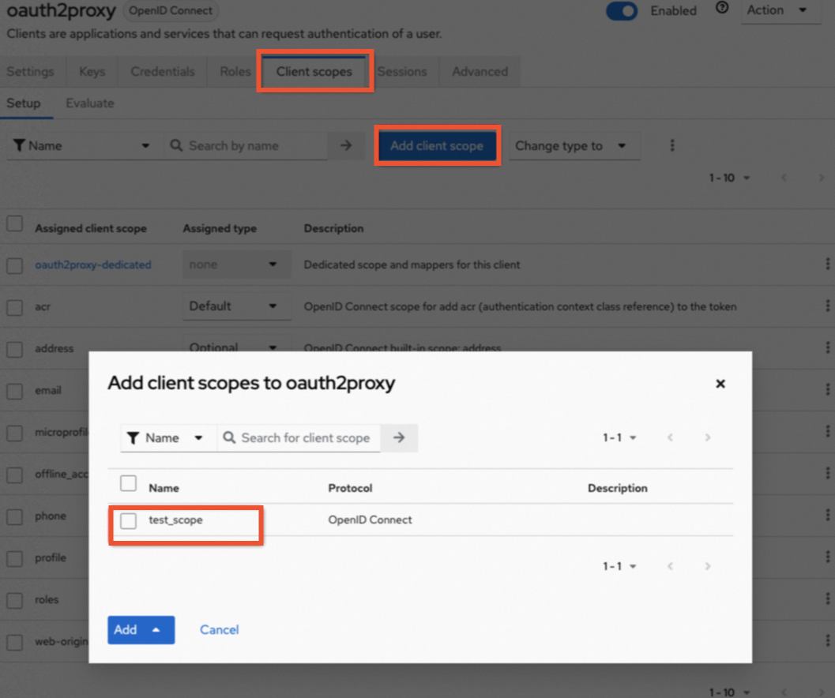This screenshot has height=698, width=835.
Task: Submit the search by name arrow
Action: 345,145
